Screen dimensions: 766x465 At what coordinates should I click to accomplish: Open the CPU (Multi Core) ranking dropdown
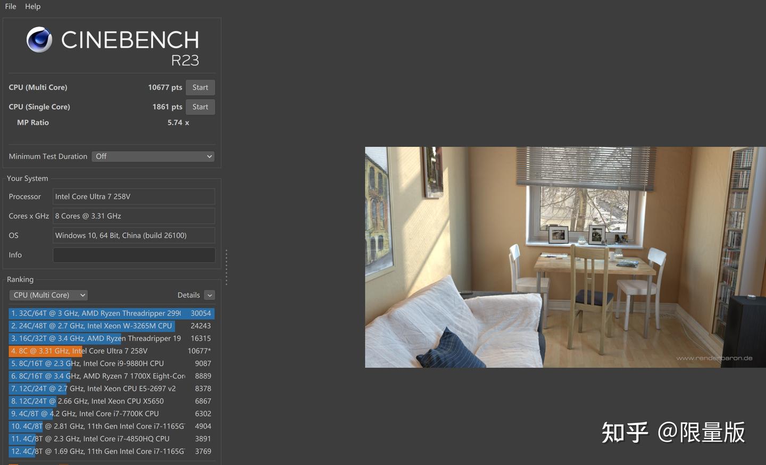pyautogui.click(x=48, y=295)
